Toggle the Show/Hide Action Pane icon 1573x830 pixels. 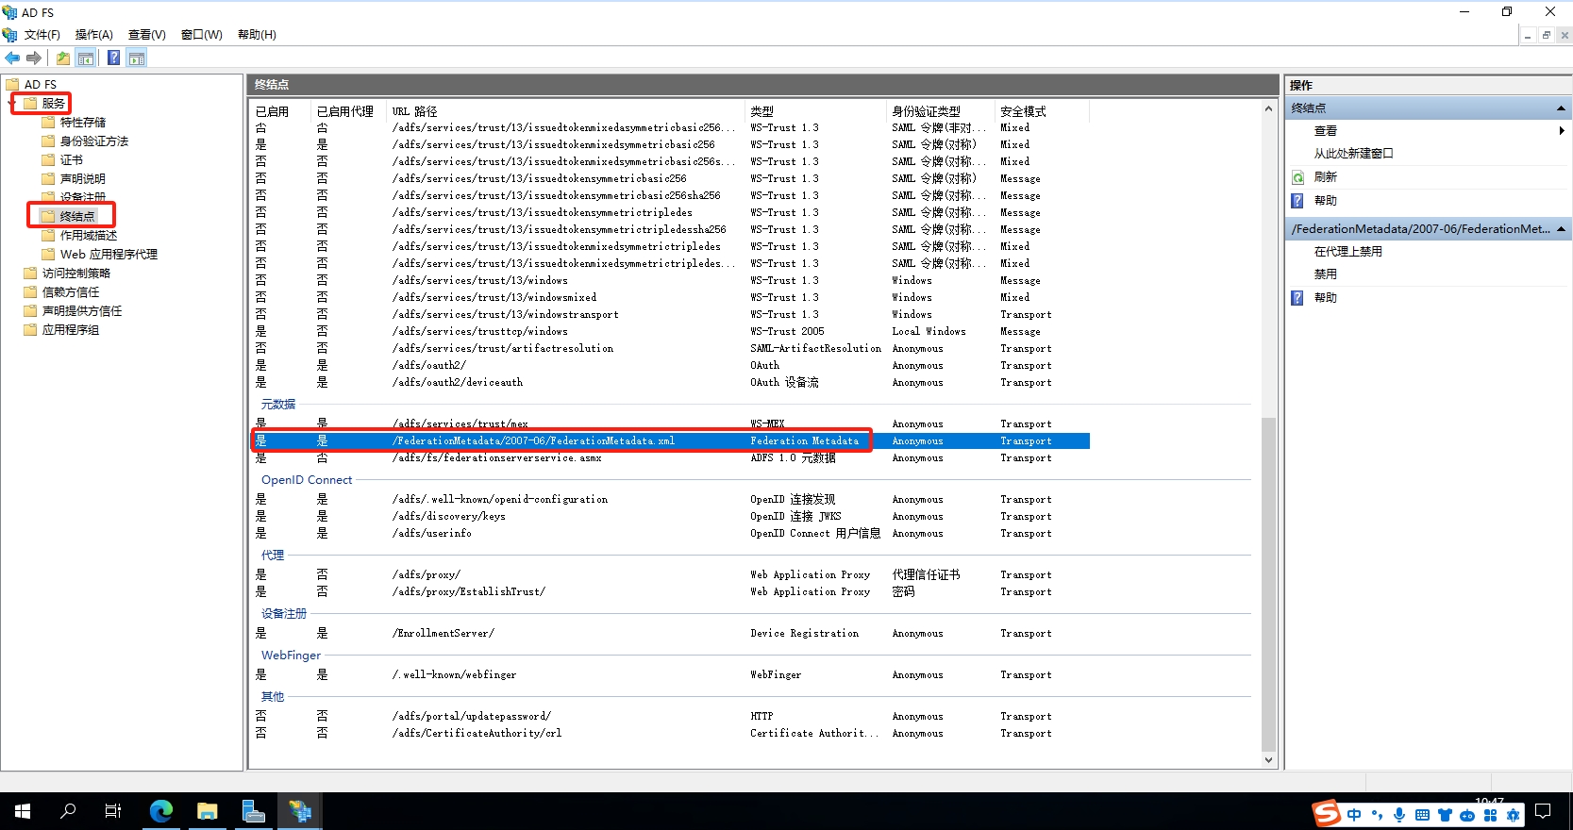[x=137, y=58]
